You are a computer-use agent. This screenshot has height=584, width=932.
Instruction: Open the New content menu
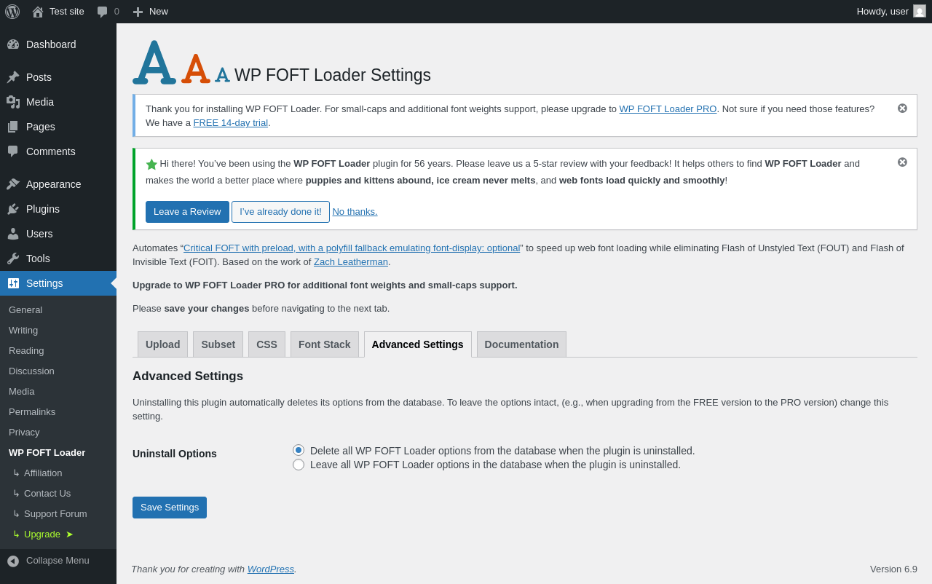click(150, 12)
